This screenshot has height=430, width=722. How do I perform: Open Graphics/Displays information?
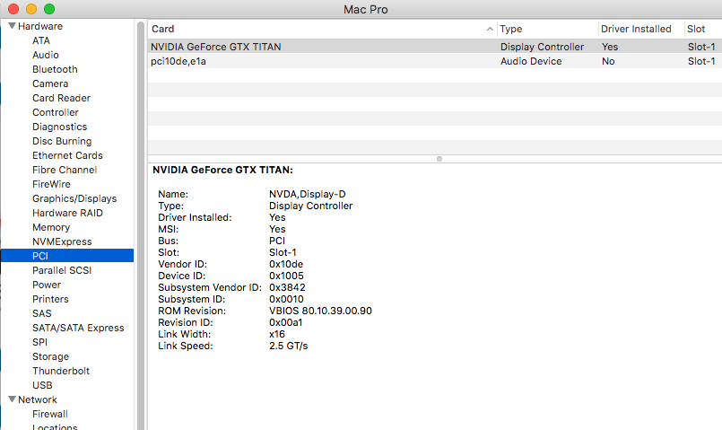pyautogui.click(x=74, y=198)
